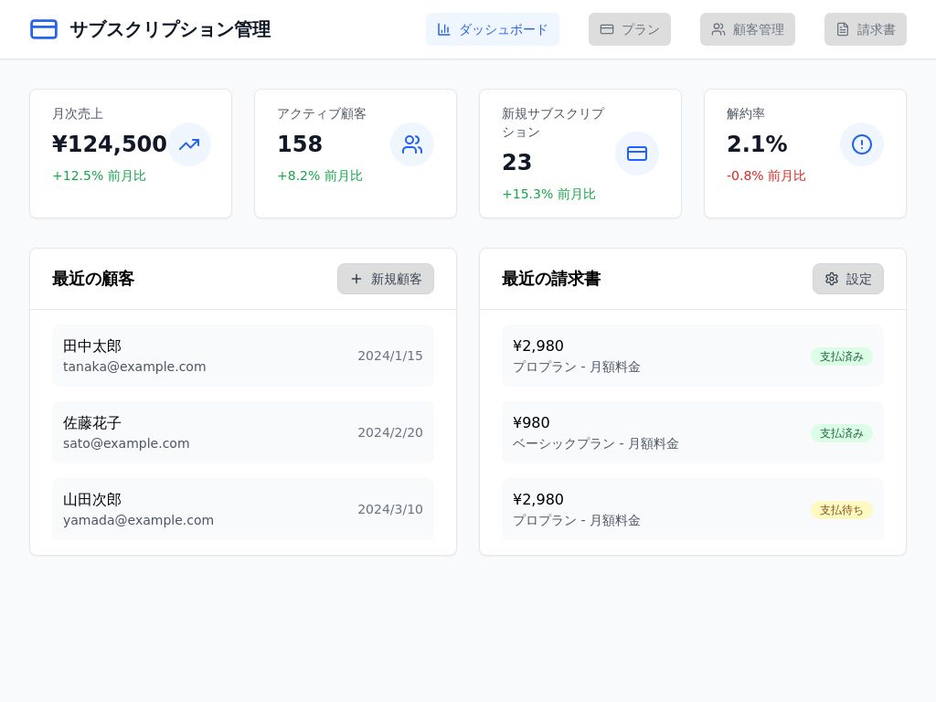Select customer 佐藤花子 row
Screen dimensions: 936x702
point(243,432)
